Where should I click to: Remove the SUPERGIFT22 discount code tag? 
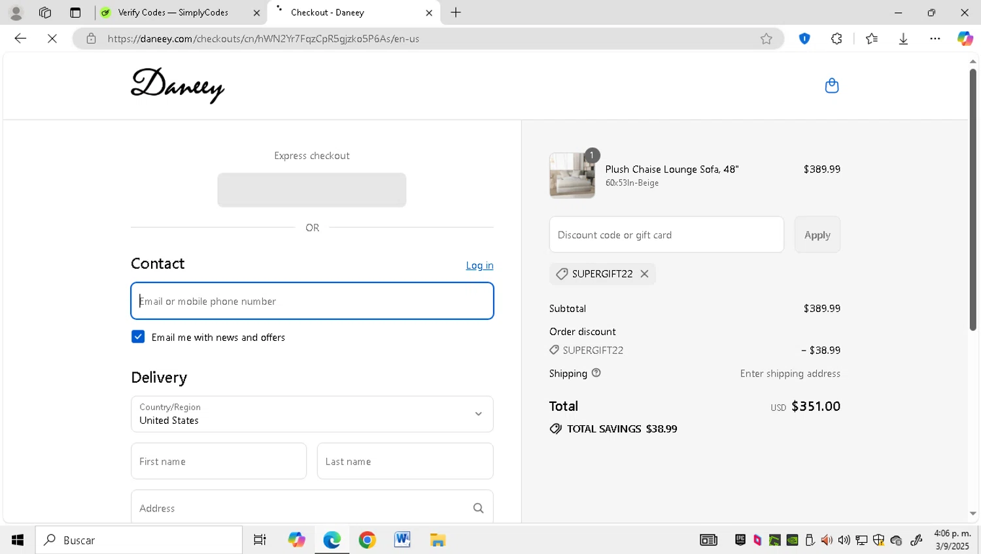644,274
